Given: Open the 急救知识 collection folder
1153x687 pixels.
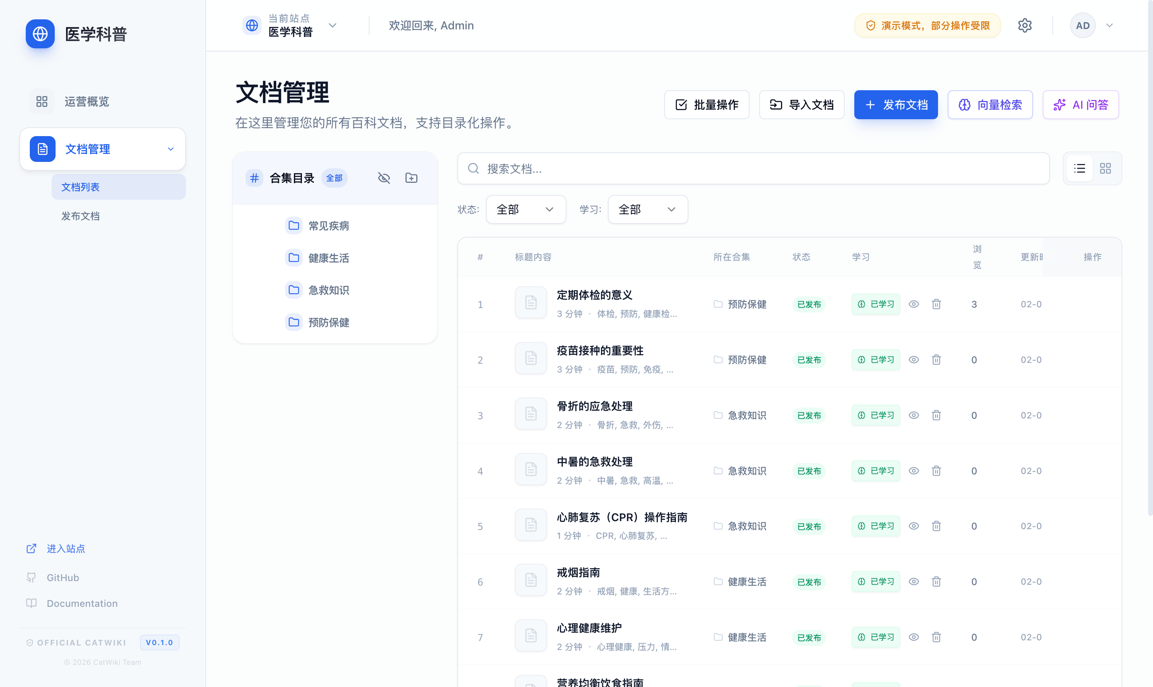Looking at the screenshot, I should 317,290.
